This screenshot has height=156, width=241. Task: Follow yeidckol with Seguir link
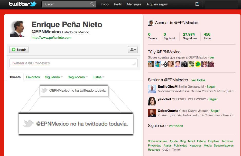coord(213,99)
